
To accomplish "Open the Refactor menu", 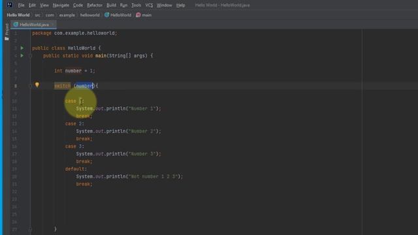I will [95, 5].
